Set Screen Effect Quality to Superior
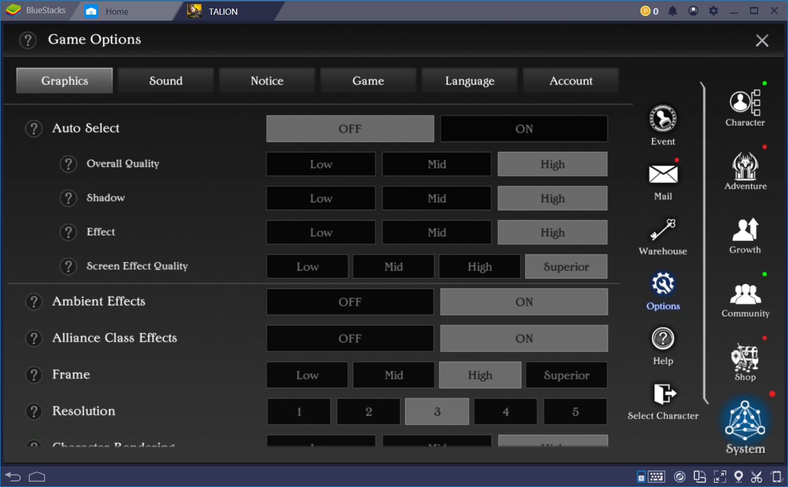 pyautogui.click(x=566, y=267)
